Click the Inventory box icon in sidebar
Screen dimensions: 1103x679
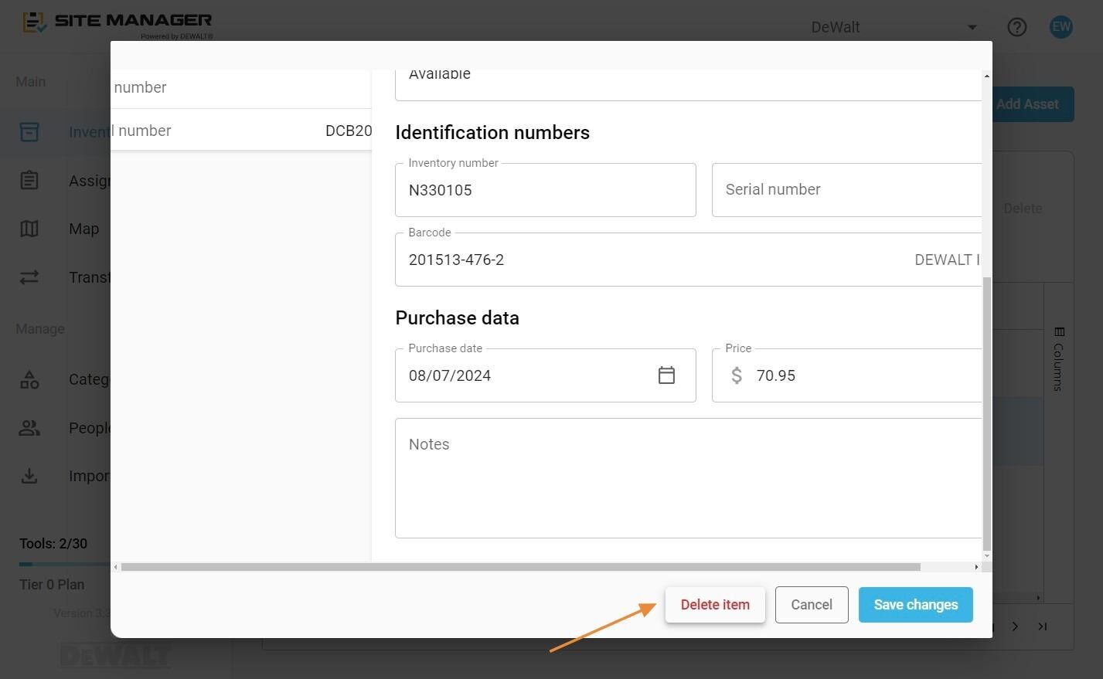(29, 131)
